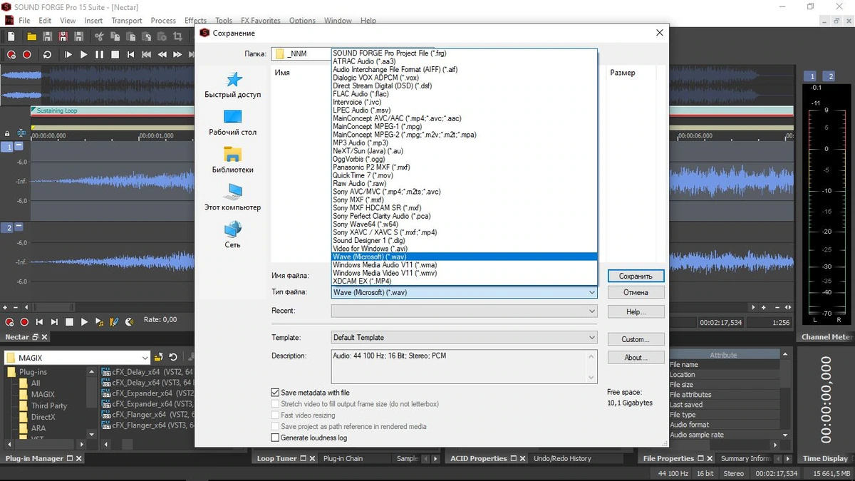This screenshot has height=481, width=855.
Task: Open the Тип файла dropdown
Action: pyautogui.click(x=465, y=292)
